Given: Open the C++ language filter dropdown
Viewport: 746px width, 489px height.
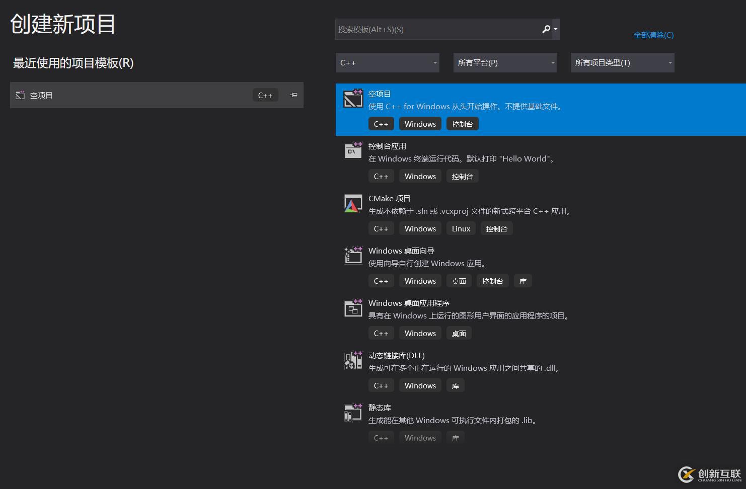Looking at the screenshot, I should 387,62.
